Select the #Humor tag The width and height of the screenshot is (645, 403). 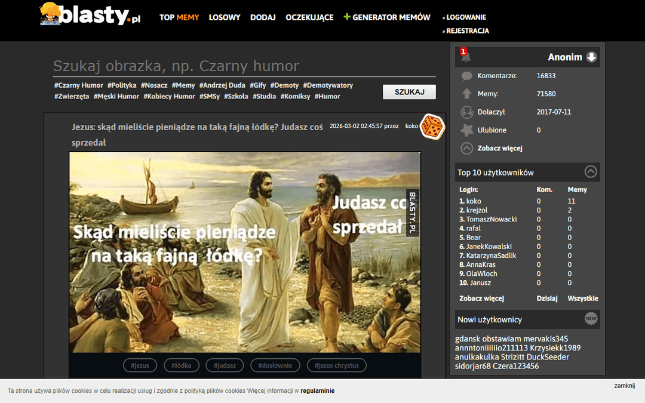point(327,96)
